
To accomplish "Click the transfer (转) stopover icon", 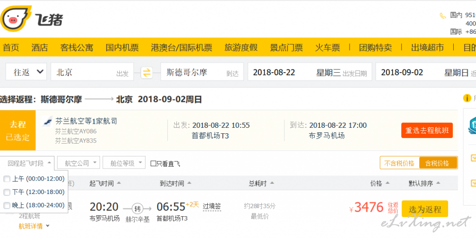I will coord(137,208).
